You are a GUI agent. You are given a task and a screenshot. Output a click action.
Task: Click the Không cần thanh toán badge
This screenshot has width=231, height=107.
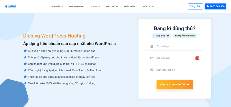coord(185,36)
